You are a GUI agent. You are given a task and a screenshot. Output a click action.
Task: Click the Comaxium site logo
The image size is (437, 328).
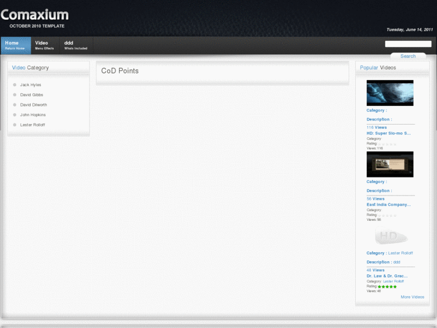[34, 14]
